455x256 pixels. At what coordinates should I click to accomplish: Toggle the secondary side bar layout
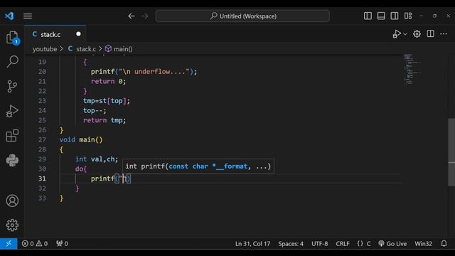[395, 16]
